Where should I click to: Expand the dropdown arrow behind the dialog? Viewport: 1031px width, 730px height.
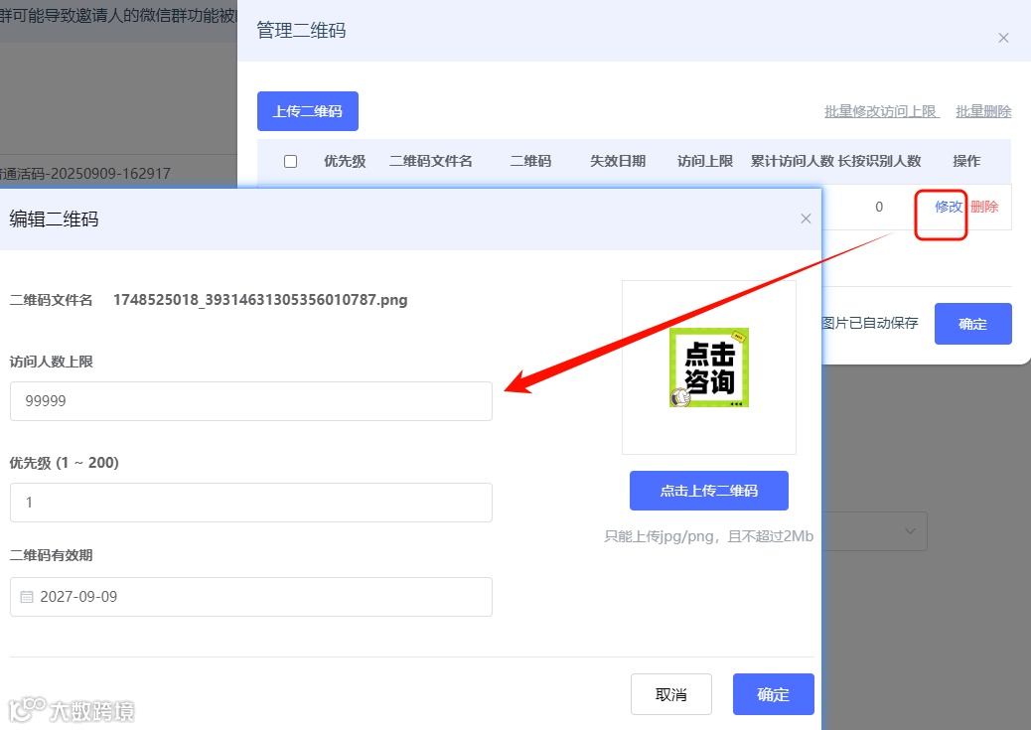pyautogui.click(x=910, y=530)
